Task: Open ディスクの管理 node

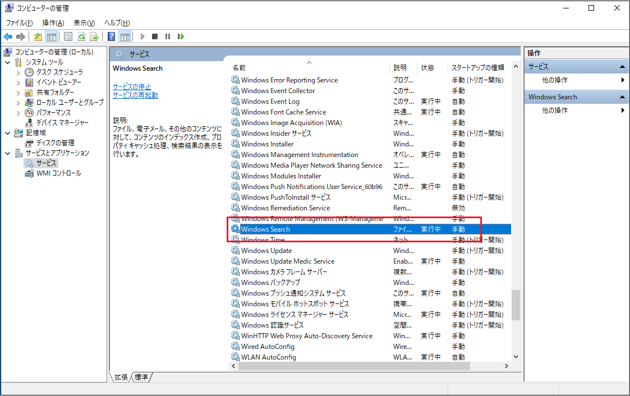Action: [x=56, y=143]
